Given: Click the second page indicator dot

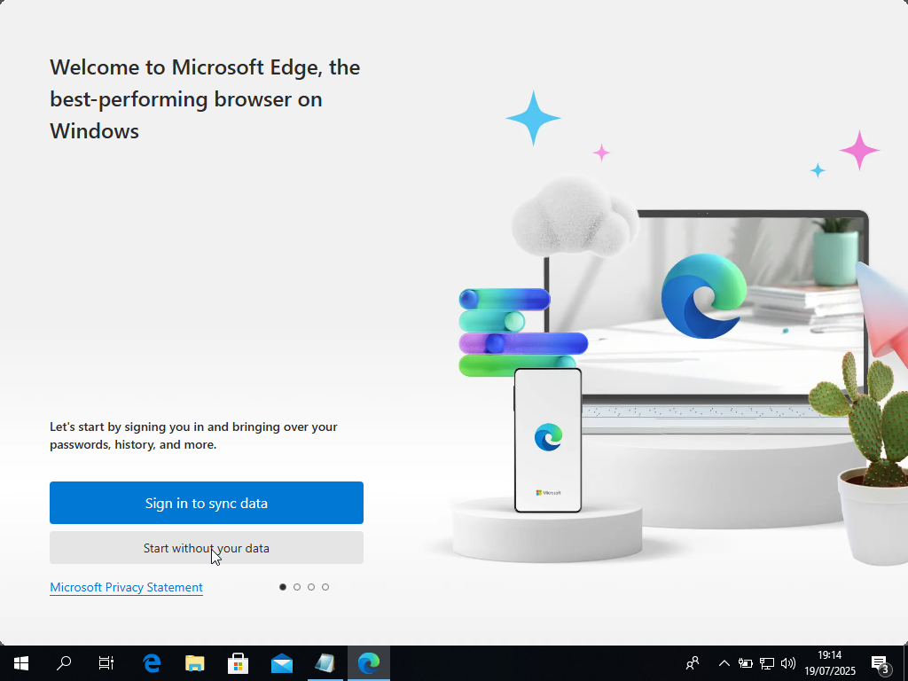Looking at the screenshot, I should pos(297,586).
